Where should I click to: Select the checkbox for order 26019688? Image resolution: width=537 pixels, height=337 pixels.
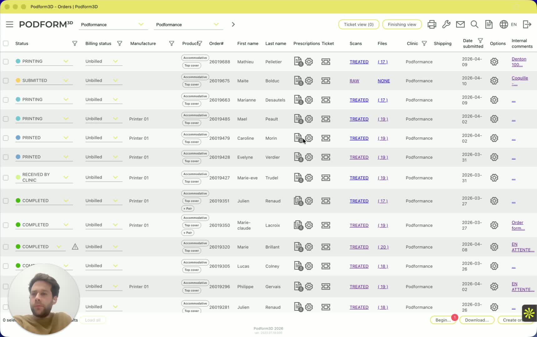(6, 61)
